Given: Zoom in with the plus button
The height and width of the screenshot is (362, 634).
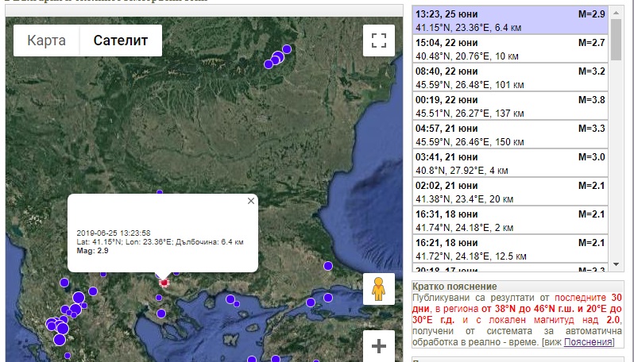Looking at the screenshot, I should click(379, 346).
